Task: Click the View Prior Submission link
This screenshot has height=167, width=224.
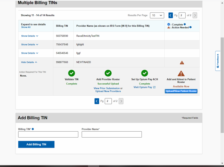Action: pos(106,88)
